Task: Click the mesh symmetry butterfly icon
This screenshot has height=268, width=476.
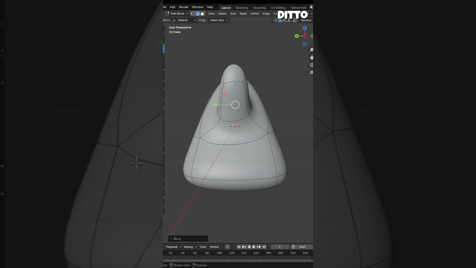Action: [276, 20]
